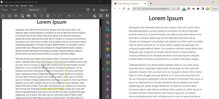Expand the left navigation pane arrow
Screen dimensions: 219x99
[x=1, y=69]
